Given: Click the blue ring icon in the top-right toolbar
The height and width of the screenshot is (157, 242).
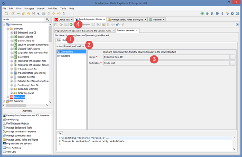Looking at the screenshot, I should [x=232, y=13].
